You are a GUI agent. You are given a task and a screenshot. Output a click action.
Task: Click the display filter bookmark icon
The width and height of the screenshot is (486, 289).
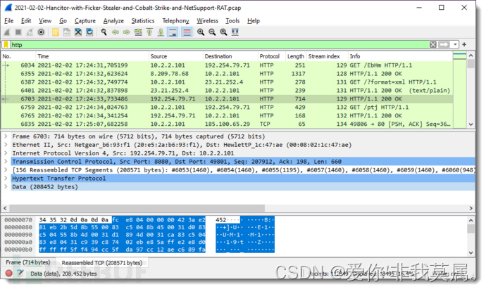click(6, 45)
